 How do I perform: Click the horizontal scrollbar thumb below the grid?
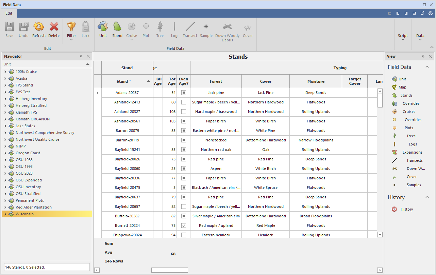tap(170, 270)
